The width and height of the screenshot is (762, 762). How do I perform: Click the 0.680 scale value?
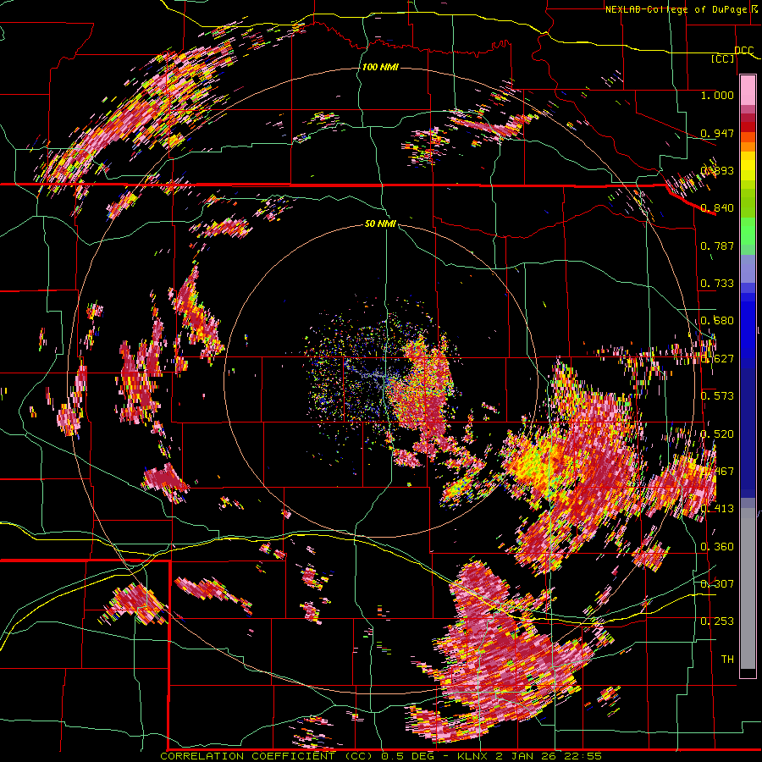click(x=717, y=320)
